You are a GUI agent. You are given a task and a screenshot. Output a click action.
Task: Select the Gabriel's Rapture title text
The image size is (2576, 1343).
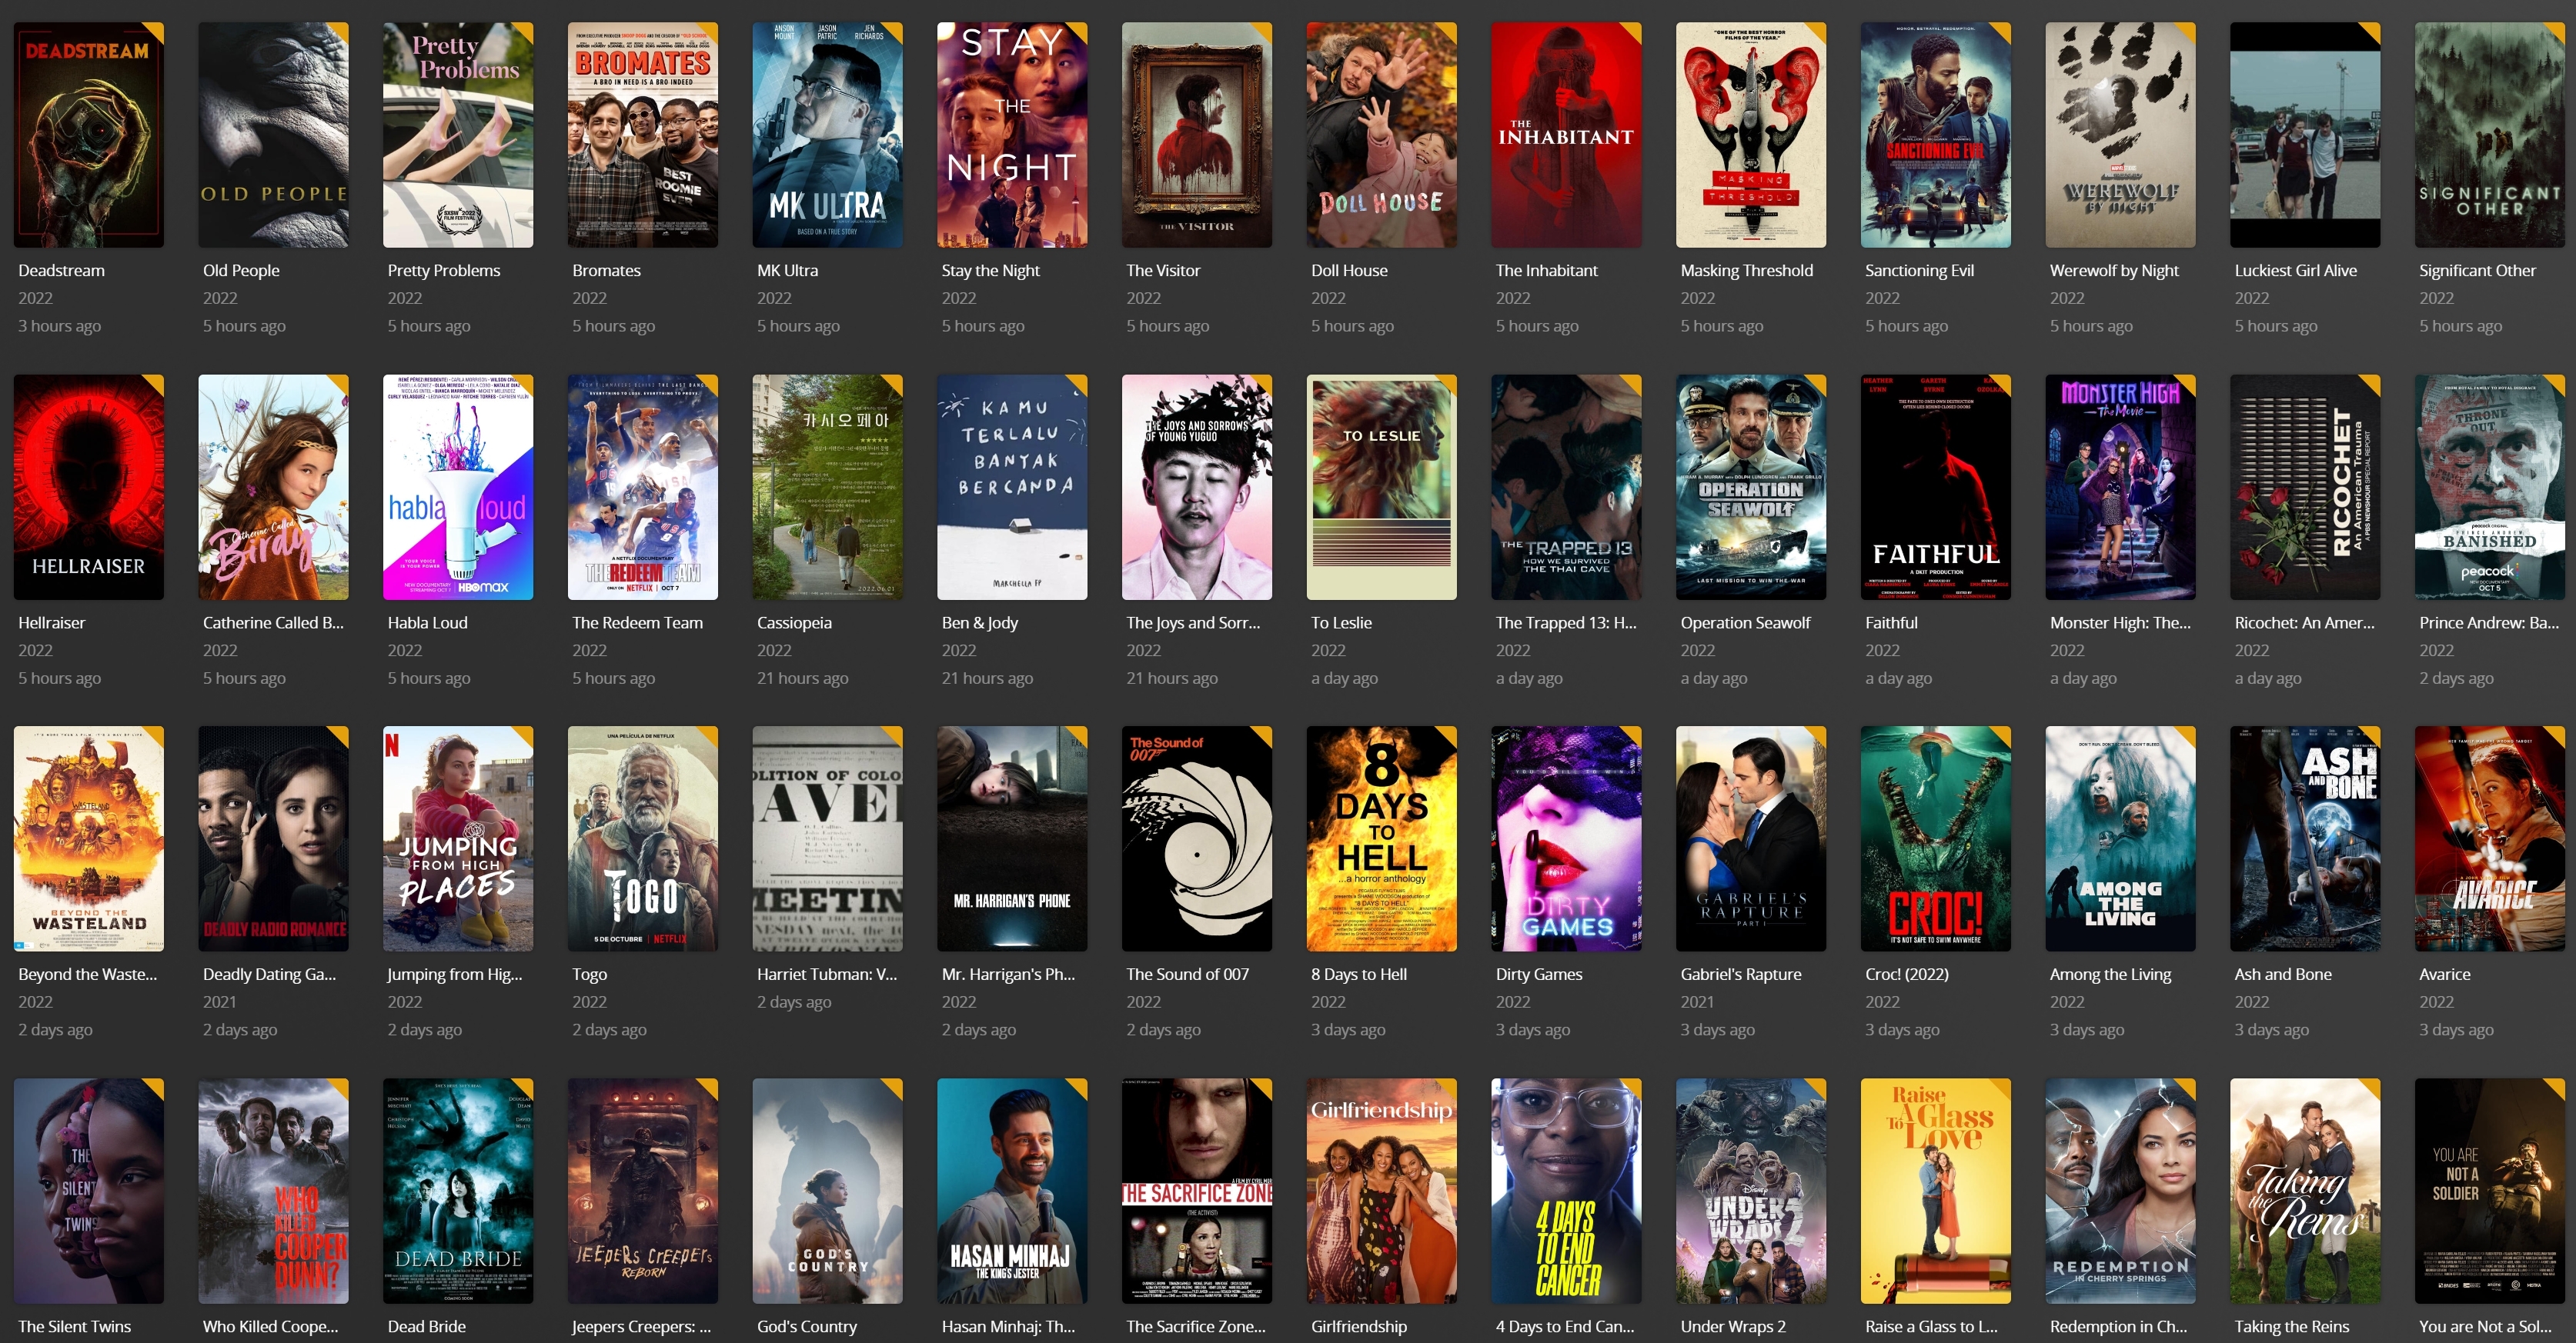[x=1740, y=975]
